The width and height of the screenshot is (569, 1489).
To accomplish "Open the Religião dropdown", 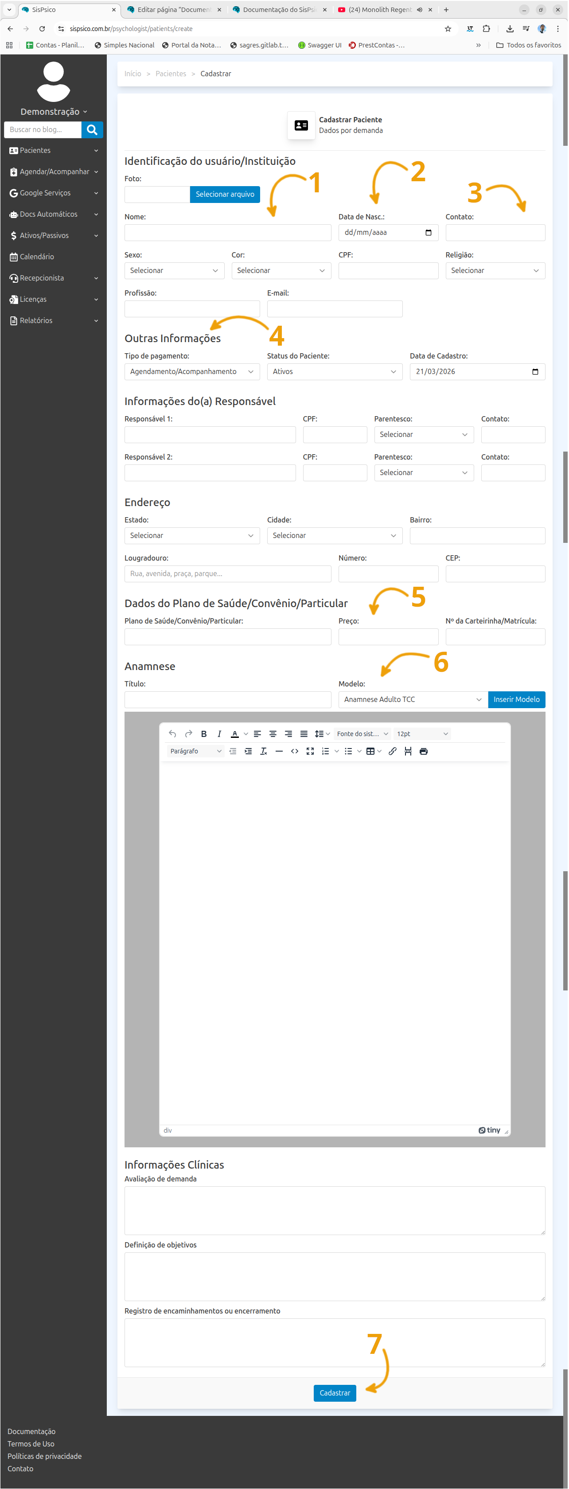I will [x=495, y=270].
